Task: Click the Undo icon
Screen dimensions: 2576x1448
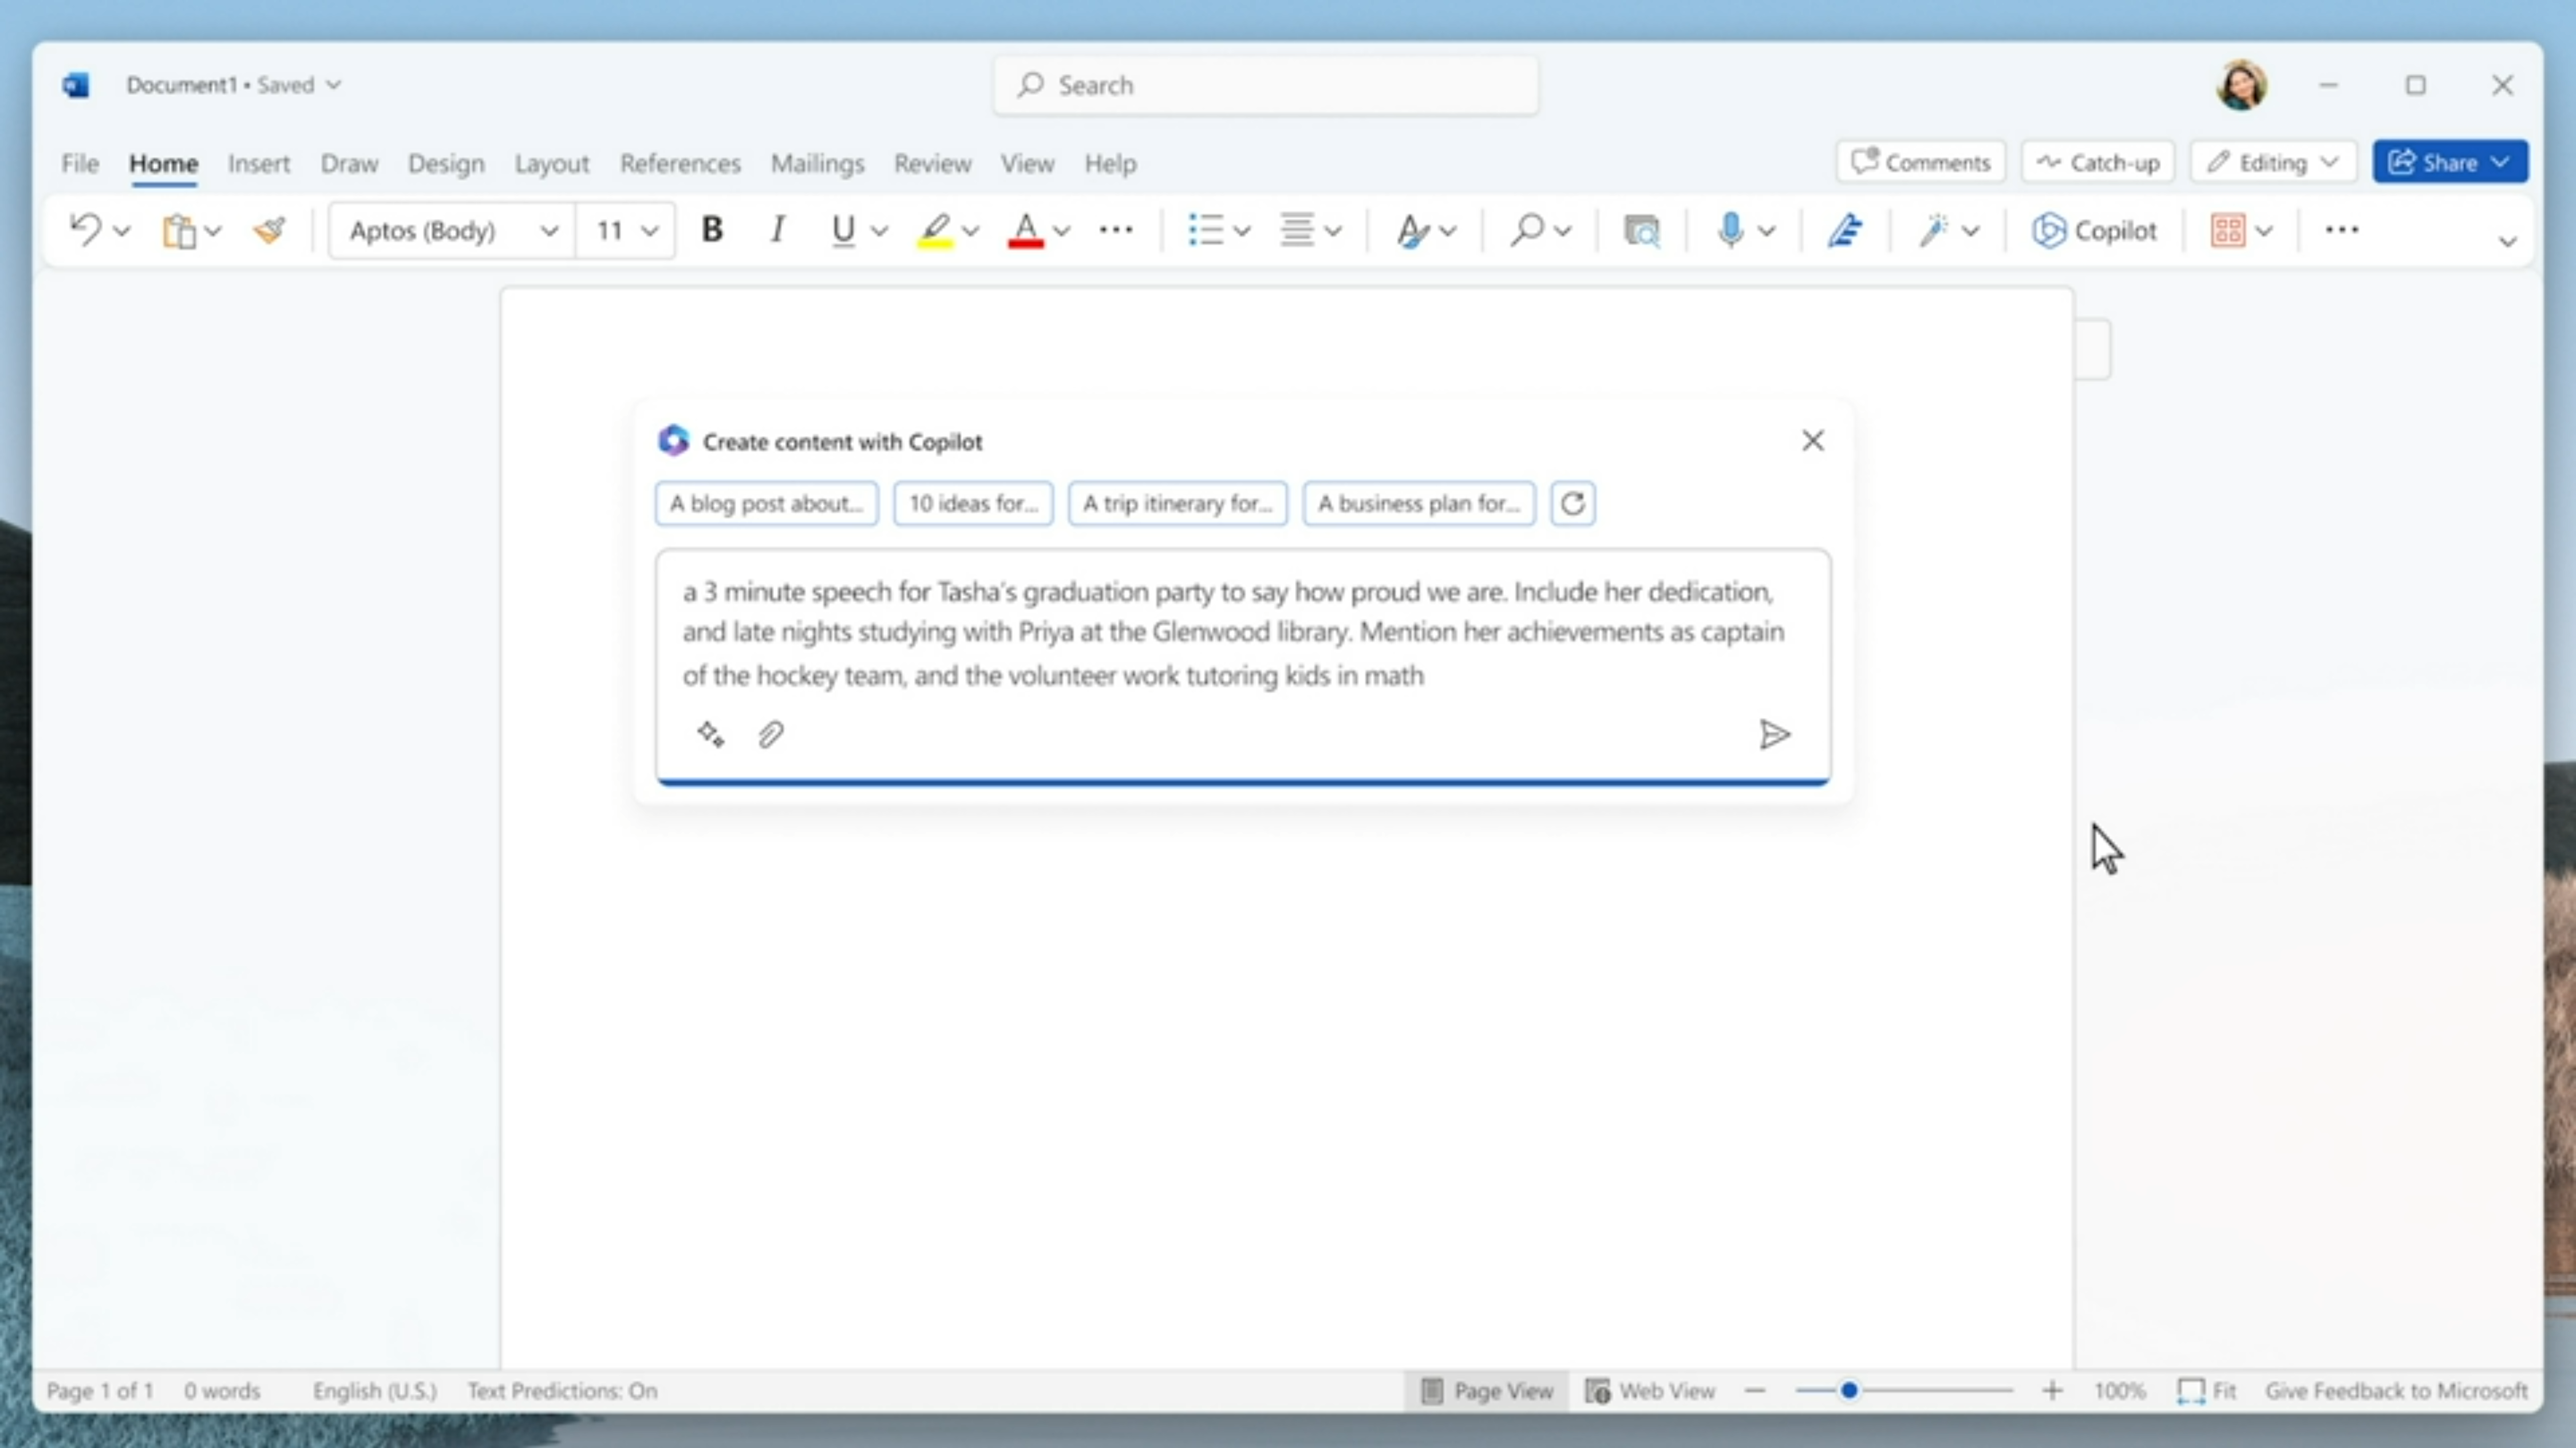Action: (x=85, y=231)
